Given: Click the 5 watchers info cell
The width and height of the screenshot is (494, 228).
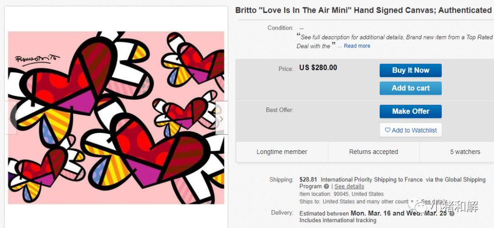Looking at the screenshot, I should click(x=465, y=152).
